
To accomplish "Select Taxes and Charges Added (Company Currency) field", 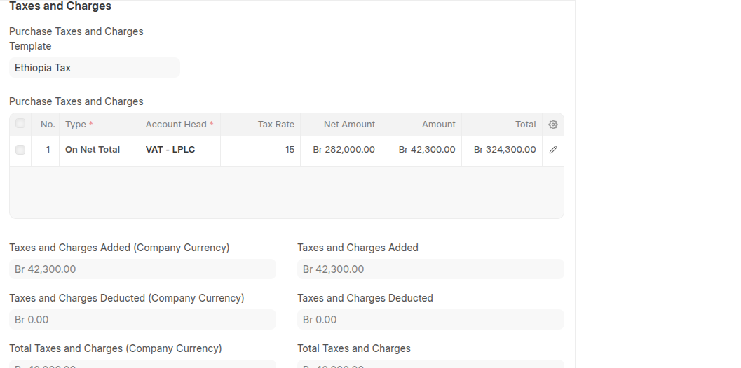I will click(142, 269).
